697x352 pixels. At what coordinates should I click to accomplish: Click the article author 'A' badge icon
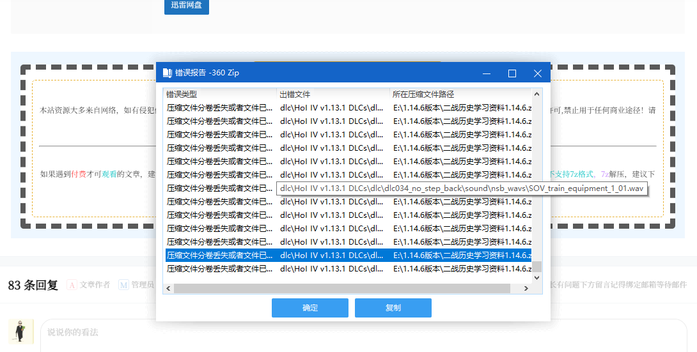72,285
